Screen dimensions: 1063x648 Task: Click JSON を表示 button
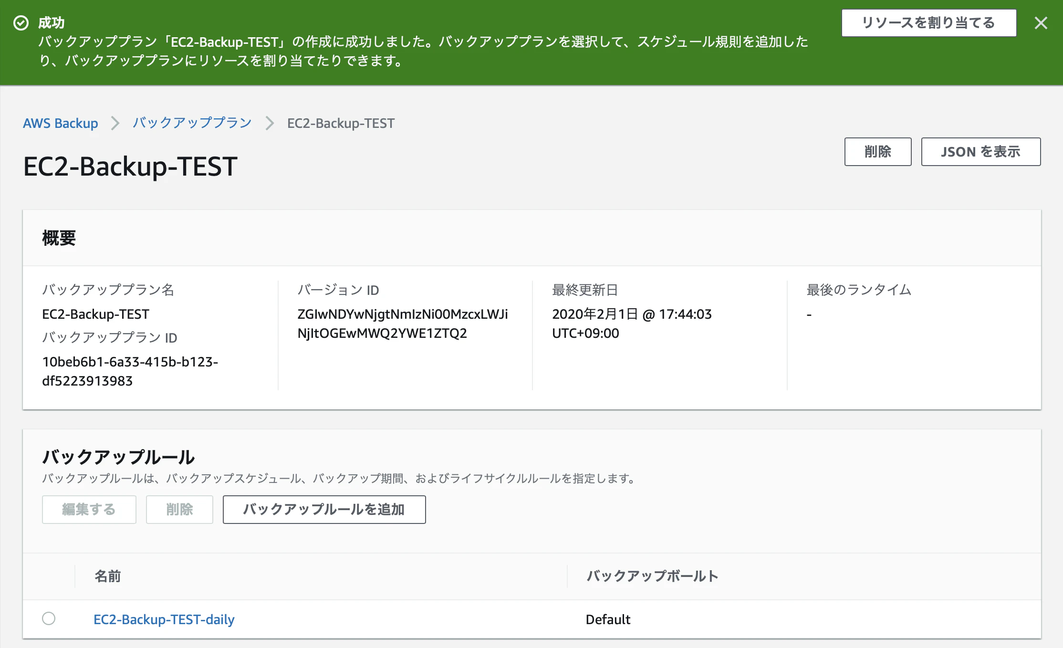pos(980,152)
